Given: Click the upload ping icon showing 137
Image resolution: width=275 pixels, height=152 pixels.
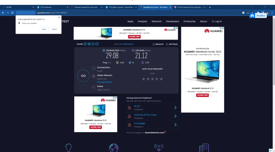Looking at the screenshot, I should click(142, 62).
